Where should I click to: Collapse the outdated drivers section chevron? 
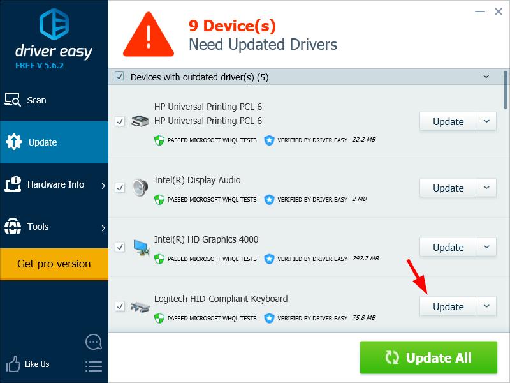point(486,77)
